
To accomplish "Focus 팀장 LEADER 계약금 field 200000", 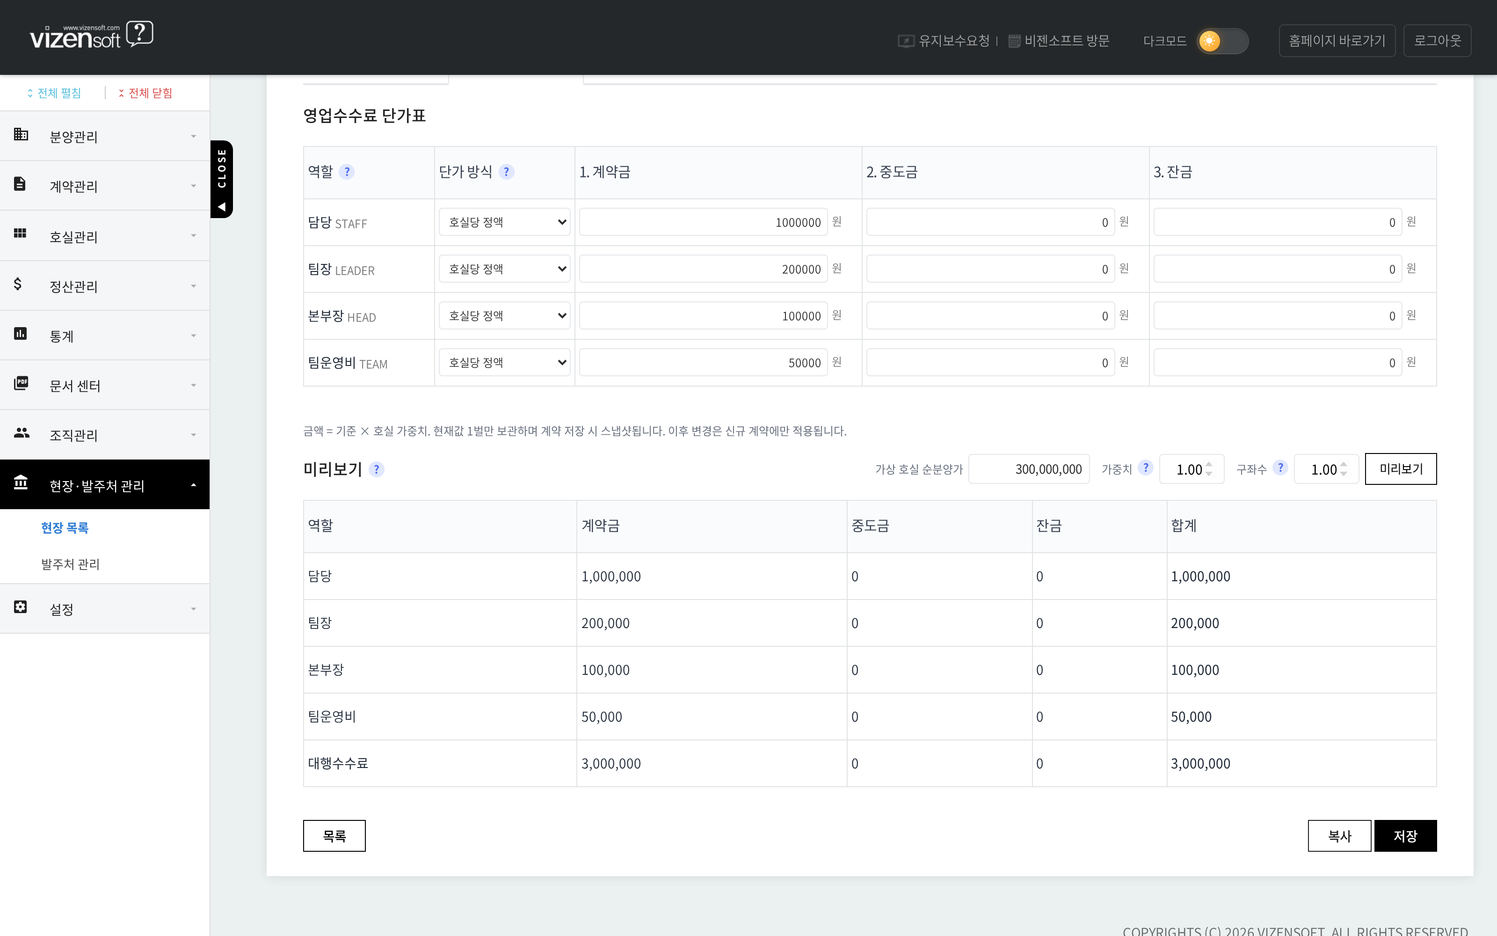I will (703, 269).
